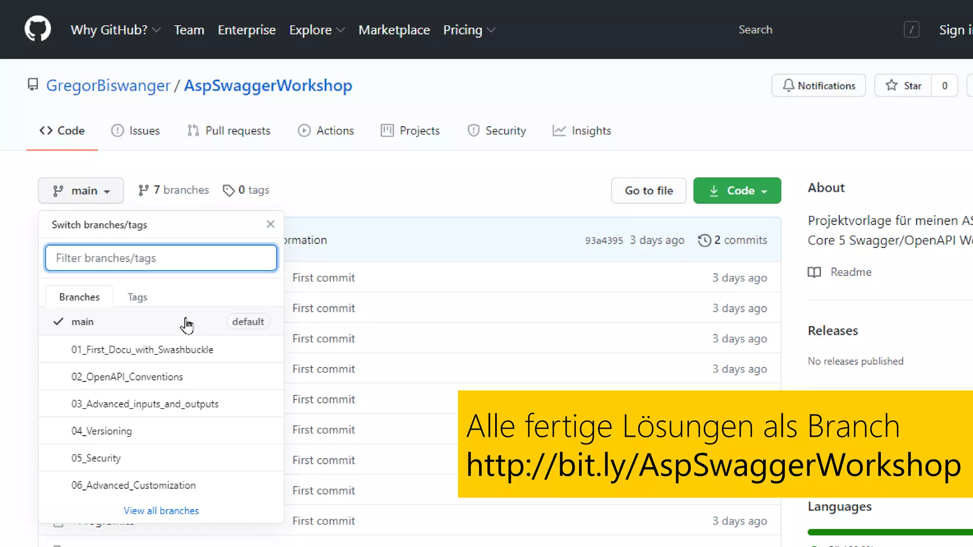This screenshot has height=547, width=973.
Task: Switch to branch 04_Versioning
Action: 161,431
